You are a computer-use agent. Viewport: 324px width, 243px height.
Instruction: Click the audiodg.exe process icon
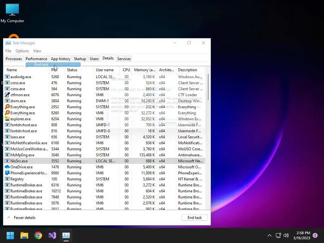click(7, 77)
